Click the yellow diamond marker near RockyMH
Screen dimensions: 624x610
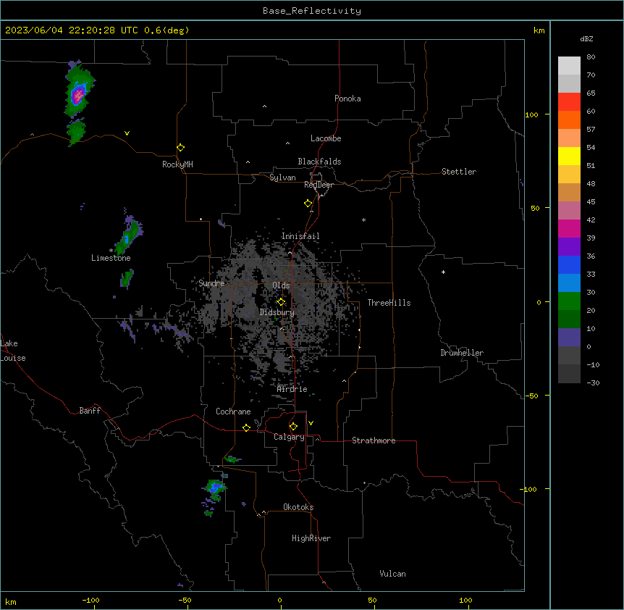click(x=181, y=148)
